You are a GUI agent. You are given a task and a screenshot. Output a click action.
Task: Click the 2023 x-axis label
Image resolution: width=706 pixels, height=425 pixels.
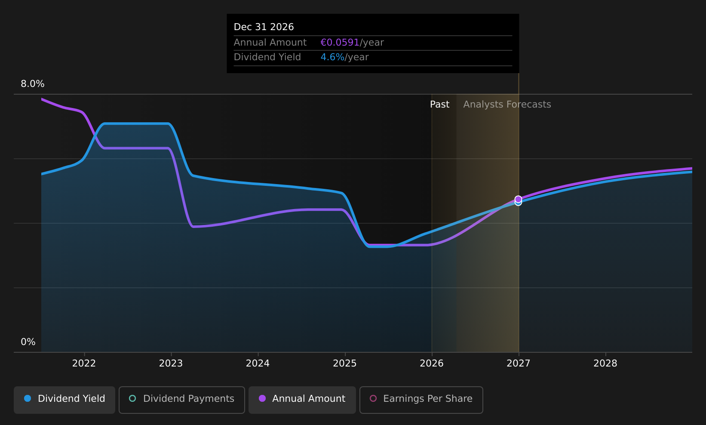171,363
